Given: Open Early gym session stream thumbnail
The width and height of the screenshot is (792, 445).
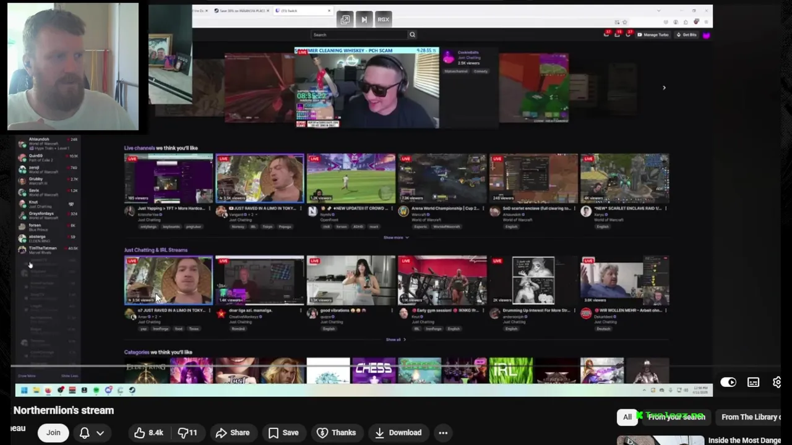Looking at the screenshot, I should coord(442,280).
